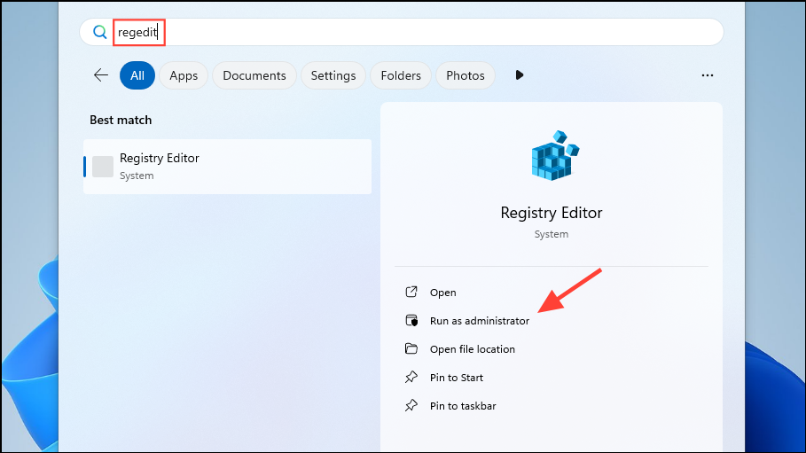Click the System label in preview pane
The image size is (806, 453).
[551, 234]
